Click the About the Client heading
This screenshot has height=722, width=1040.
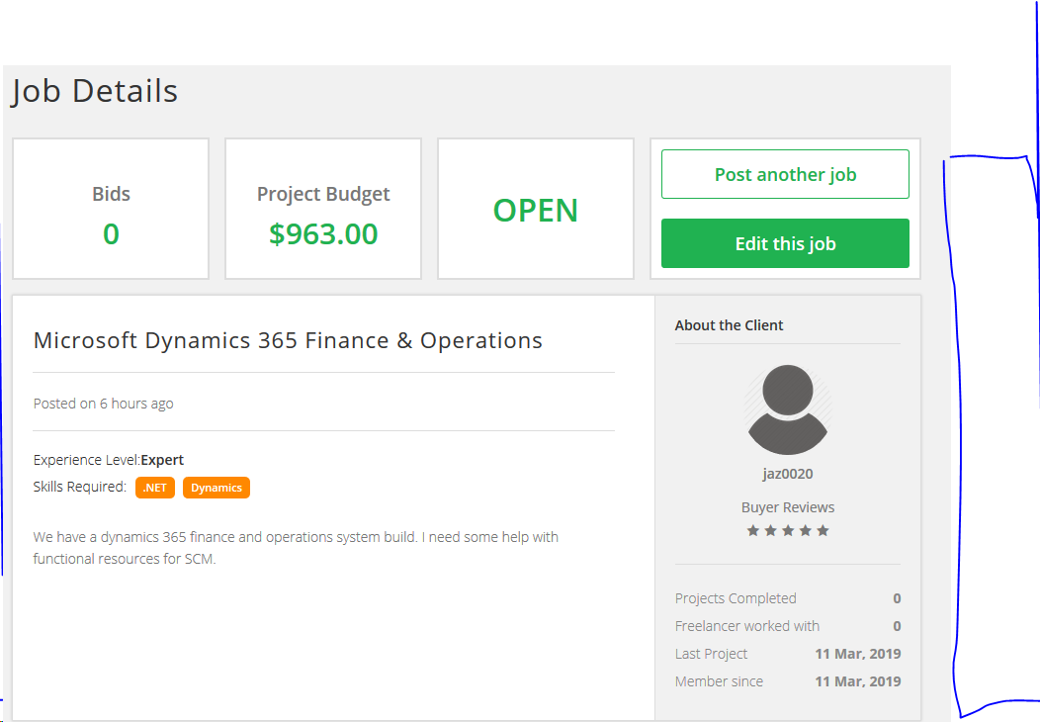729,325
